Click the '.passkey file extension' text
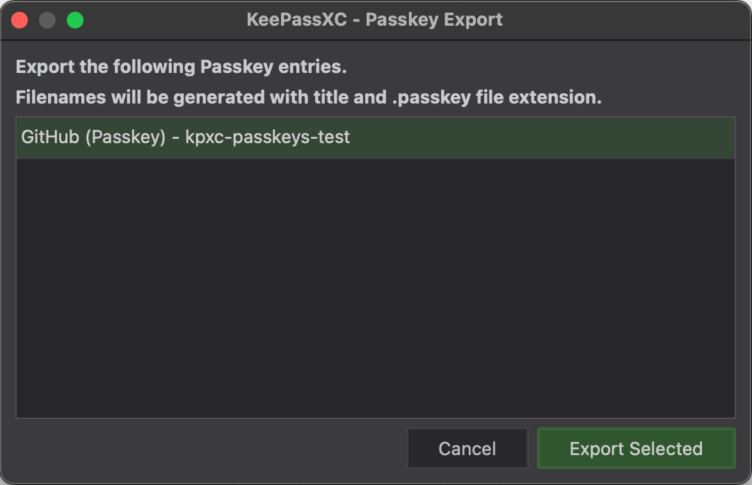Screen dimensions: 752x485 pyautogui.click(x=497, y=97)
